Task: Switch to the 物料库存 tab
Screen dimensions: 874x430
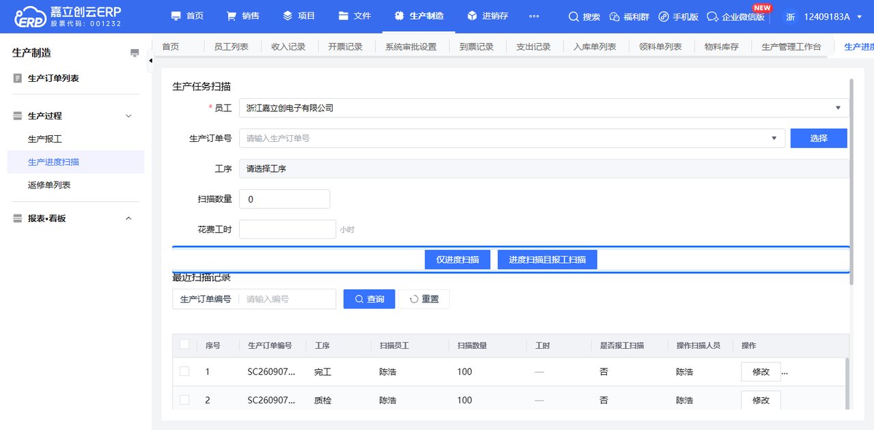Action: click(x=722, y=46)
